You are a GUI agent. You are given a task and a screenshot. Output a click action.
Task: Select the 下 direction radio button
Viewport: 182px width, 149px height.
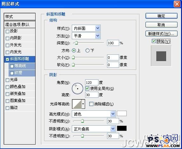click(87, 51)
